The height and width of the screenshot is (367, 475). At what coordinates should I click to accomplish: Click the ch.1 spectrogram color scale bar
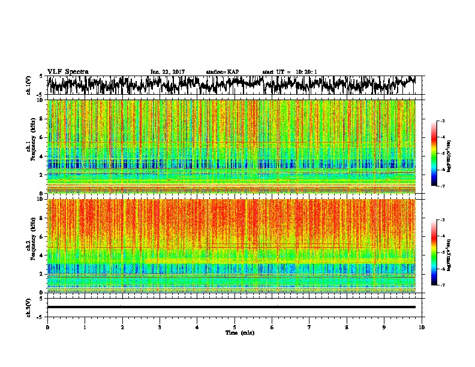pyautogui.click(x=434, y=154)
